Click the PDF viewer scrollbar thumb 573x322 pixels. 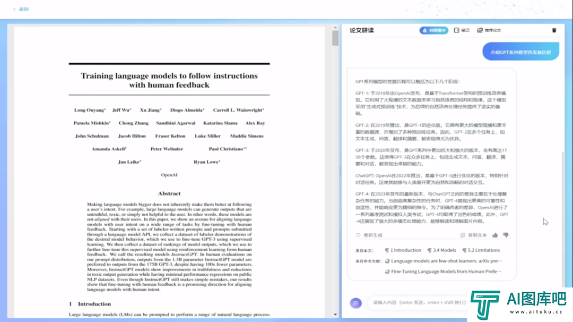pyautogui.click(x=335, y=38)
